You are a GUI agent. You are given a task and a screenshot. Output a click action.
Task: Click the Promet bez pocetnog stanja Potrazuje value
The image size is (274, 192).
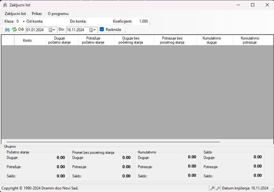pyautogui.click(x=126, y=167)
